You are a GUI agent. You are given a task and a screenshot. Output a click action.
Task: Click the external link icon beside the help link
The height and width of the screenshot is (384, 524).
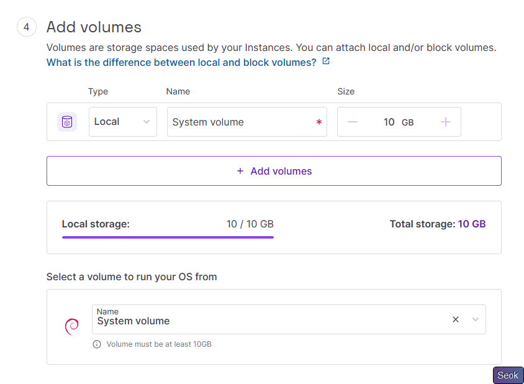pos(326,62)
